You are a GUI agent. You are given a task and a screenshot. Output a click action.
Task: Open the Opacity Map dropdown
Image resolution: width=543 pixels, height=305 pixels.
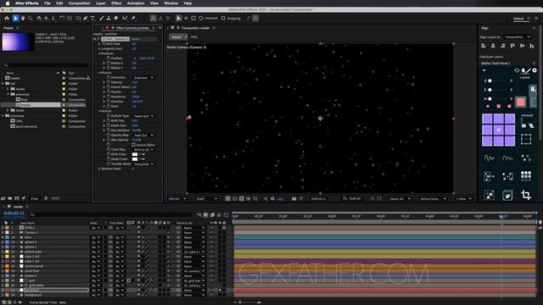143,135
